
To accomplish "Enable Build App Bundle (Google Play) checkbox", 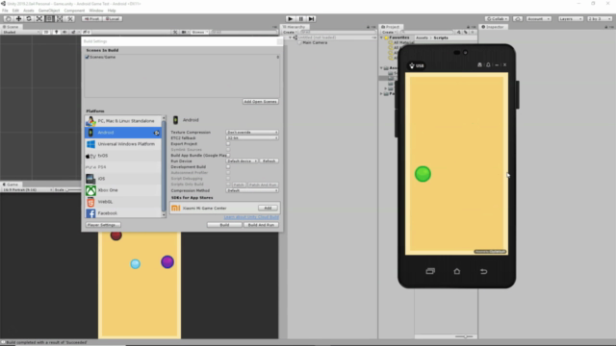I will coord(228,156).
